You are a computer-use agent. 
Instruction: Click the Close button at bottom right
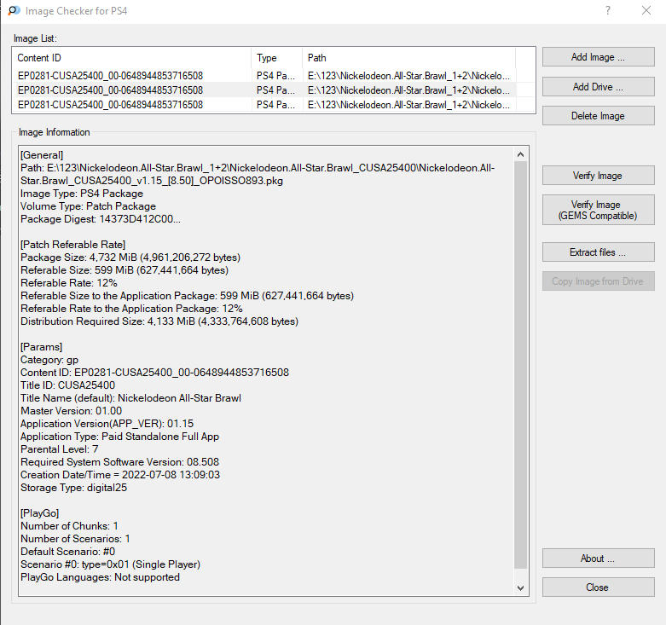(x=598, y=587)
